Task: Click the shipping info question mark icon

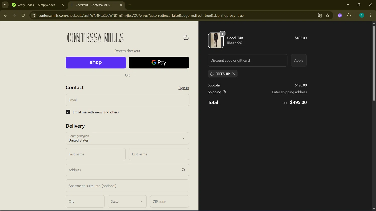Action: pos(224,92)
